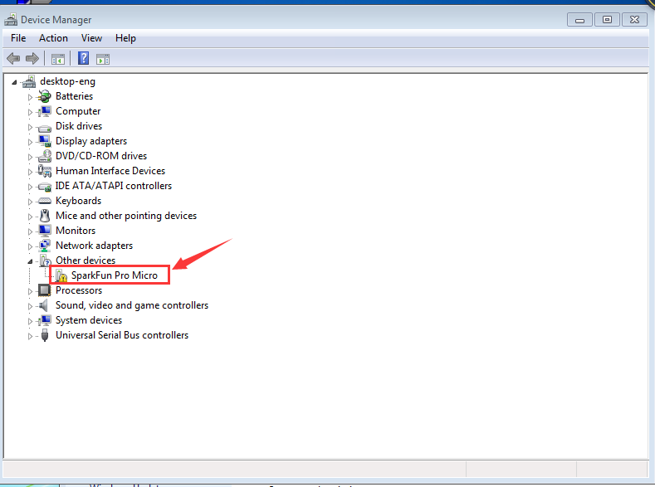The width and height of the screenshot is (655, 487).
Task: Expand the IDE ATA/ATAPI controllers node
Action: coord(30,187)
